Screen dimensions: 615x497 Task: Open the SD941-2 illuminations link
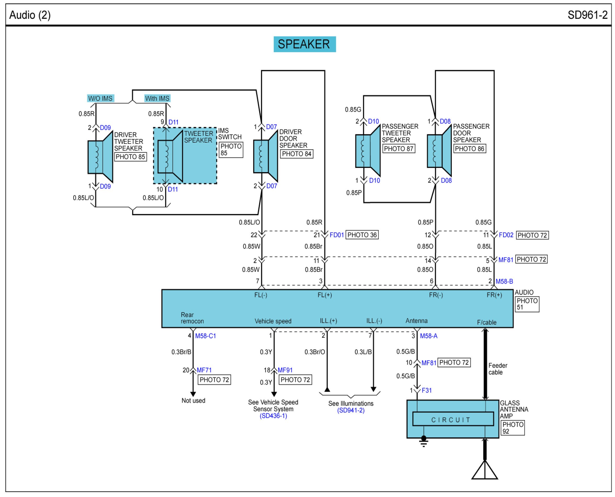tap(351, 410)
